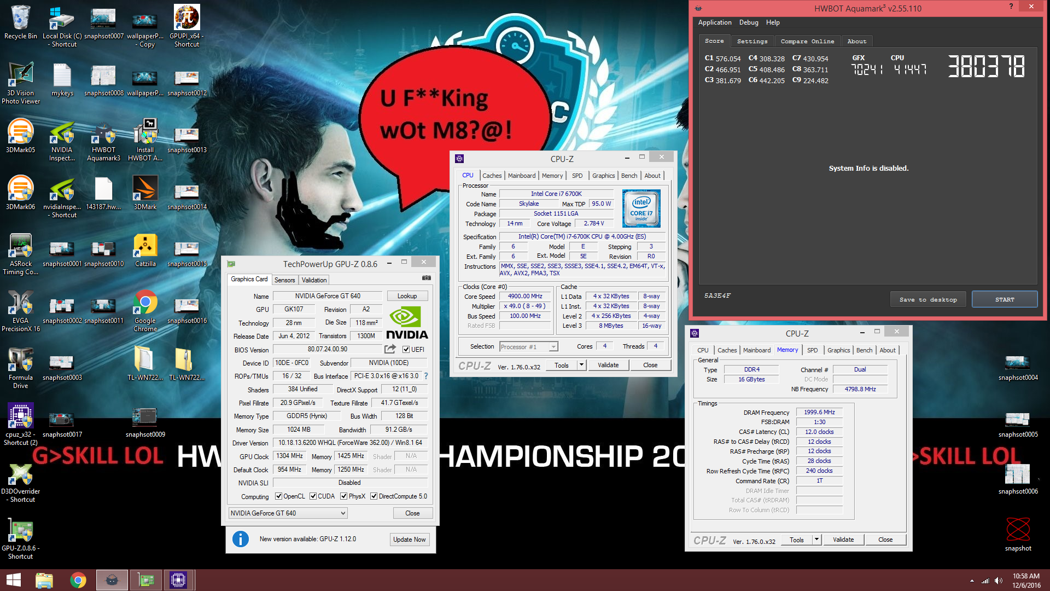Viewport: 1050px width, 591px height.
Task: Launch 3DMark05 desktop icon
Action: [x=21, y=136]
